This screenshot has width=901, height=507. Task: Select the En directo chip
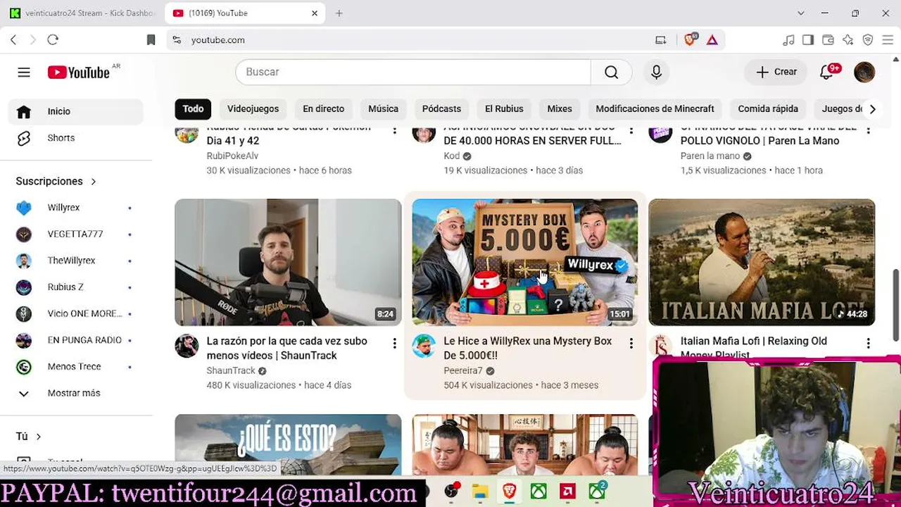324,109
